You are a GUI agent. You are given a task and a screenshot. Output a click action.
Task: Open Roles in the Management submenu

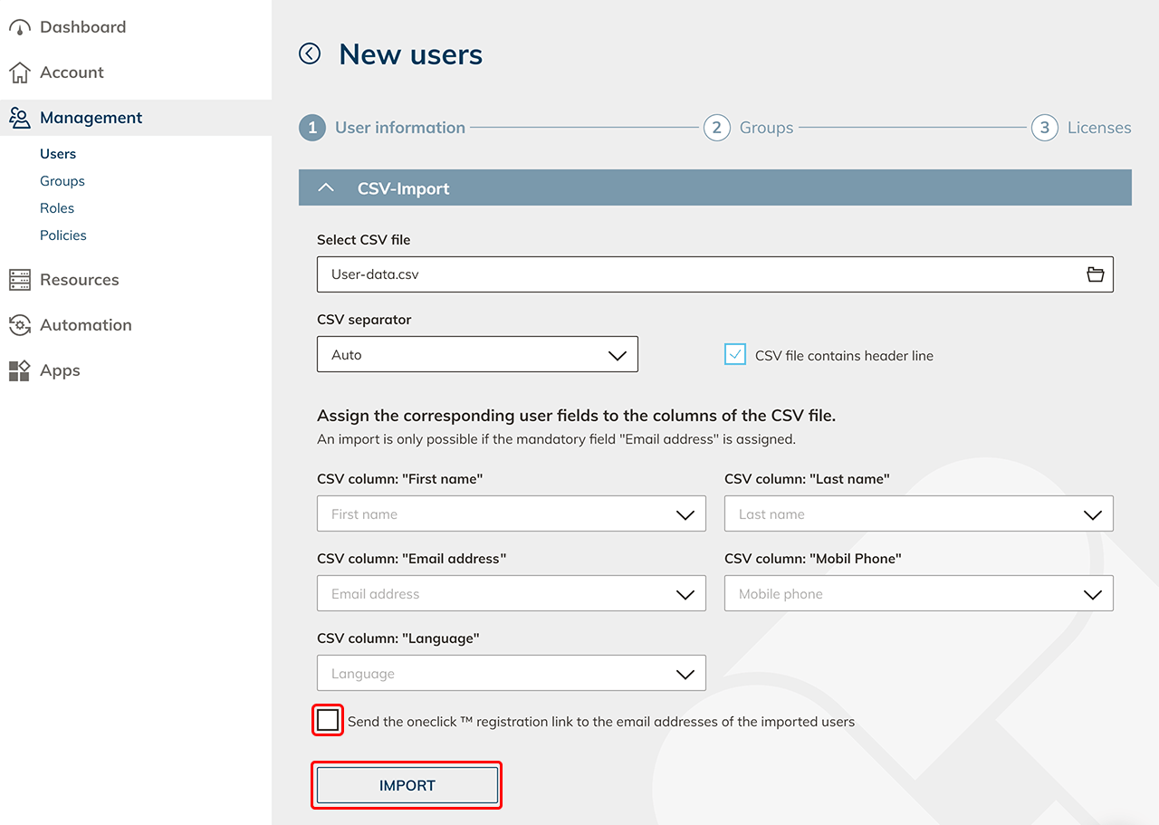[x=57, y=208]
